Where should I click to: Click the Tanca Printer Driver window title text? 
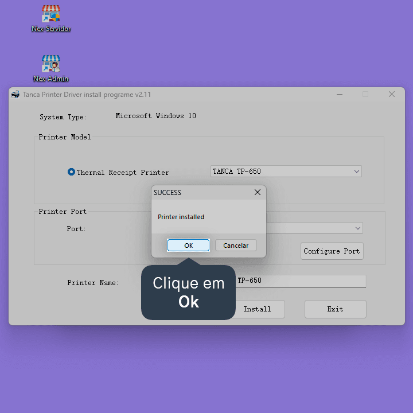click(87, 95)
